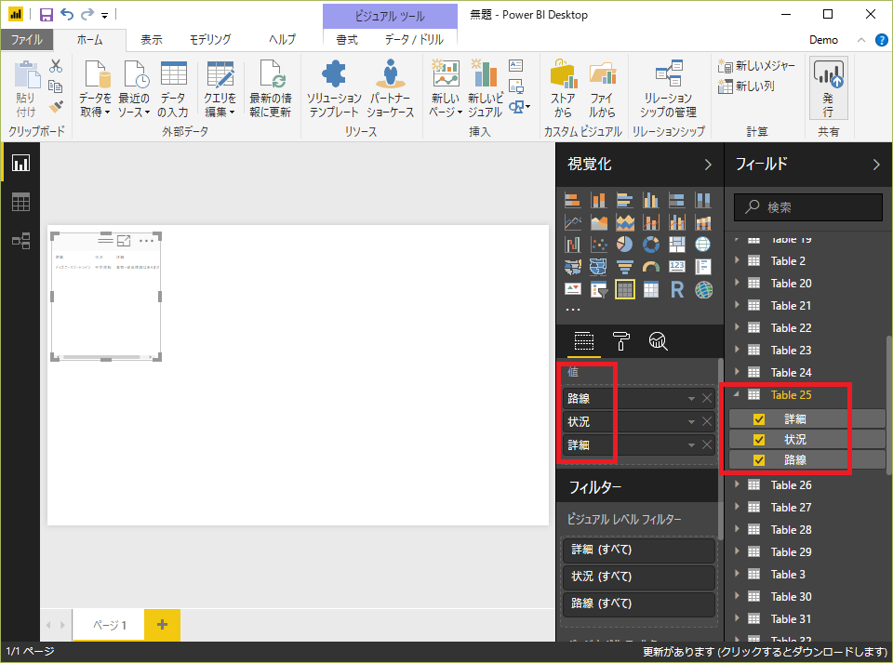Viewport: 893px width, 663px height.
Task: Pick the treemap visualization
Action: click(x=677, y=245)
